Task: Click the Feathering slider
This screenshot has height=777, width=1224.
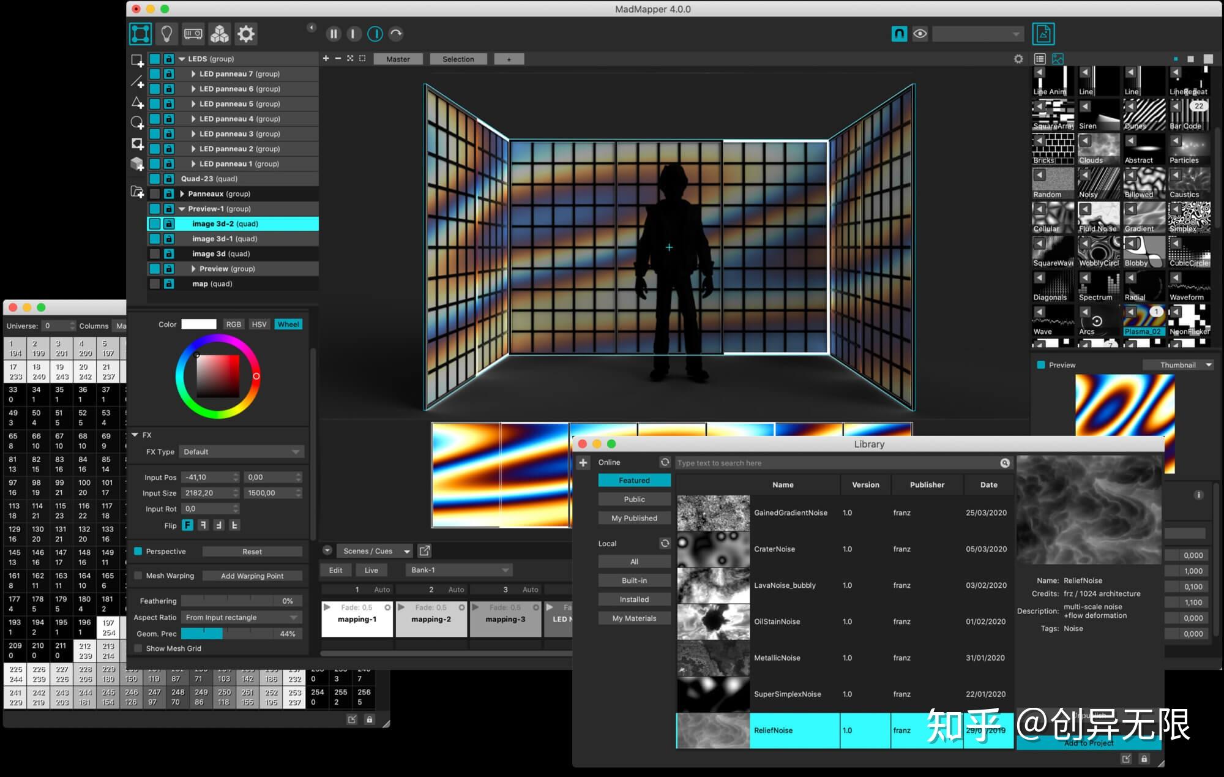Action: pyautogui.click(x=242, y=601)
